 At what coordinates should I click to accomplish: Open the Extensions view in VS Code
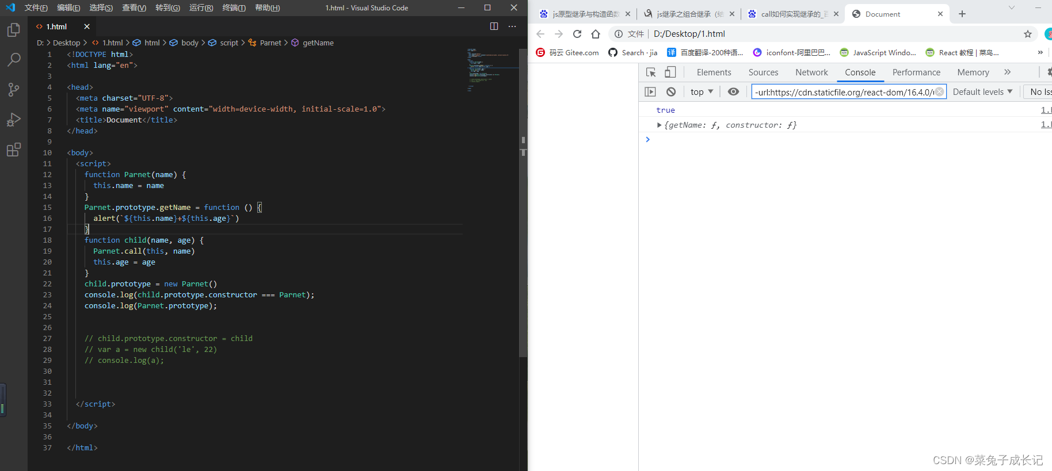pyautogui.click(x=14, y=150)
